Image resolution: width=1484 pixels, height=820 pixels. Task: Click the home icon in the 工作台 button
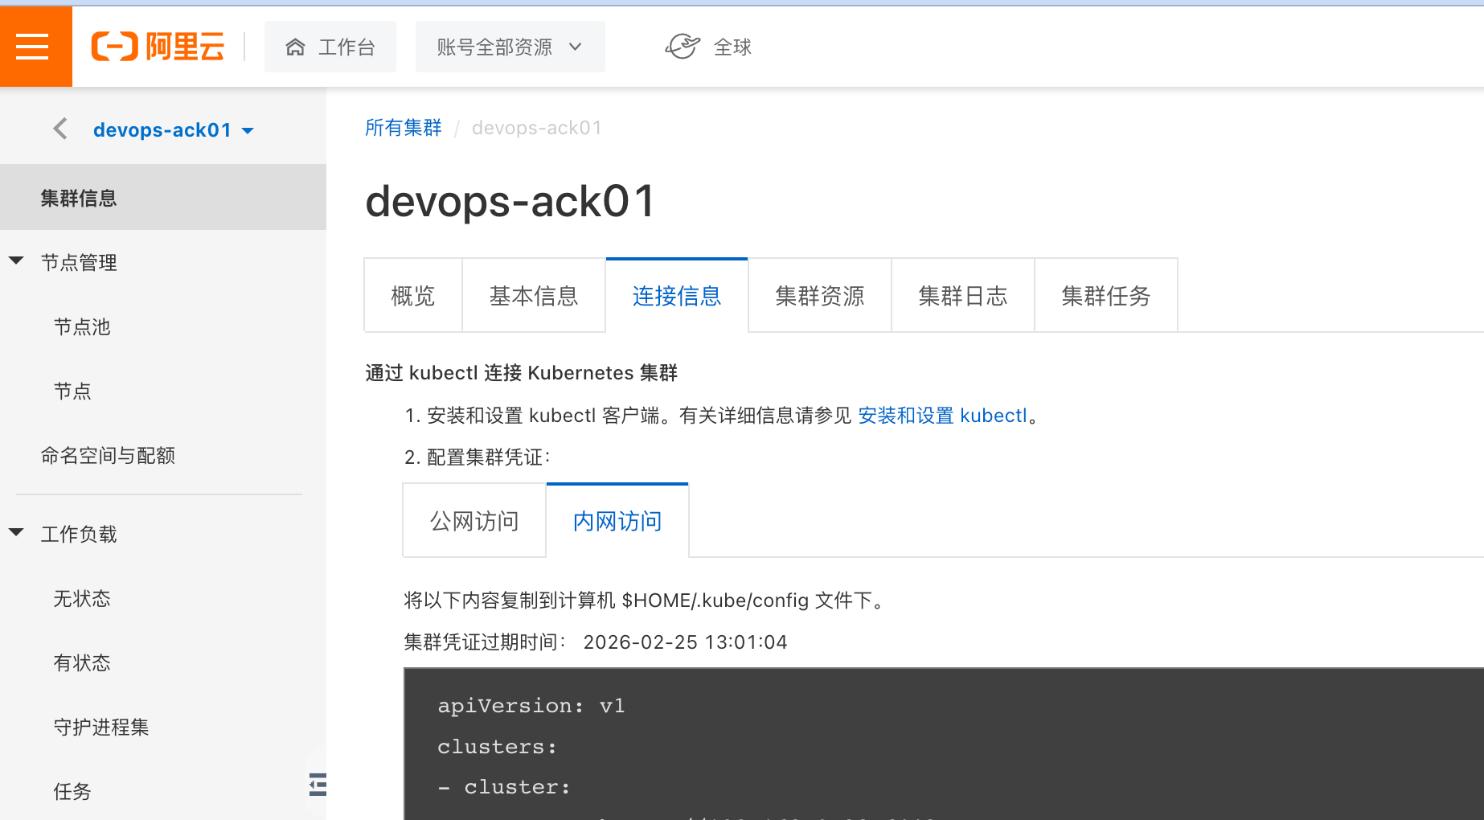[x=295, y=47]
